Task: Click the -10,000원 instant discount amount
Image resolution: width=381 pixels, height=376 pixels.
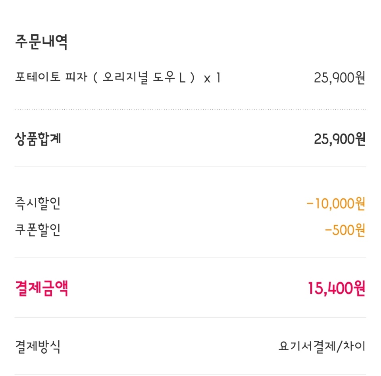Action: tap(336, 204)
